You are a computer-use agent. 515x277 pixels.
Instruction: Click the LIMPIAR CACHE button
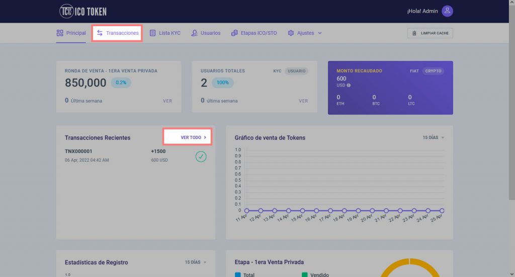click(x=430, y=33)
